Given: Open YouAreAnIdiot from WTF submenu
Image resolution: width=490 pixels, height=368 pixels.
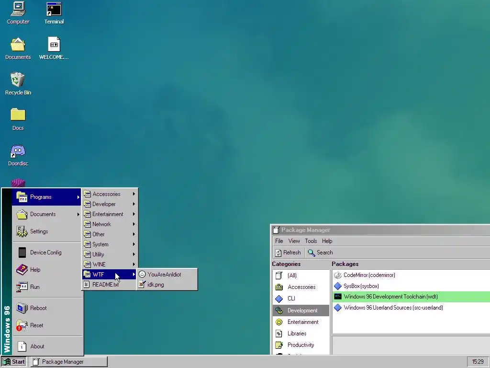Looking at the screenshot, I should click(167, 275).
